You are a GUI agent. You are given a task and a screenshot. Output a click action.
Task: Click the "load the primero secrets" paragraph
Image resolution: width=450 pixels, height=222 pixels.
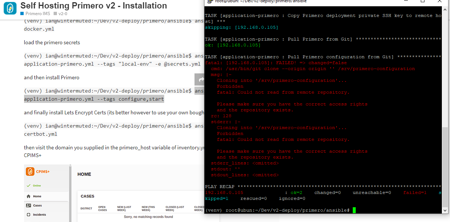point(52,42)
